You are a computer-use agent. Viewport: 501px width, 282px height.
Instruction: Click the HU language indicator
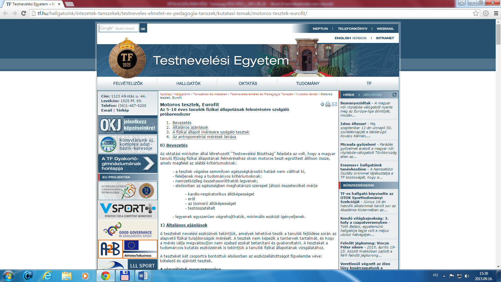click(x=436, y=275)
